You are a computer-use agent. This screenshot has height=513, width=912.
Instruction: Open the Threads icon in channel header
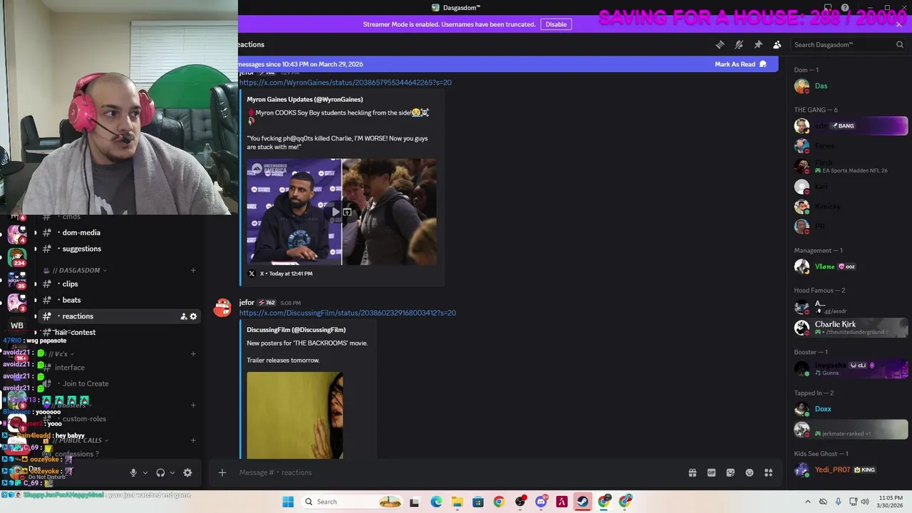tap(720, 44)
